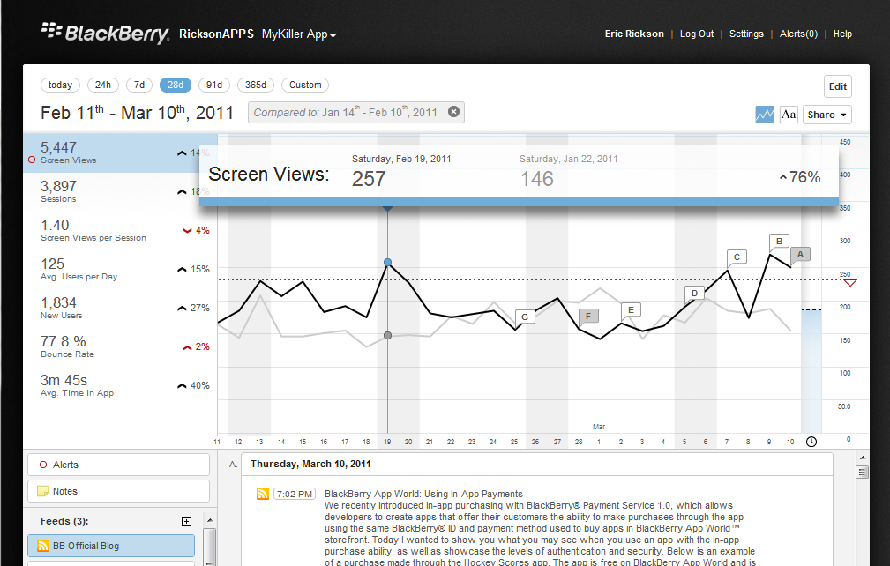Click the gray comparison data point

point(388,336)
